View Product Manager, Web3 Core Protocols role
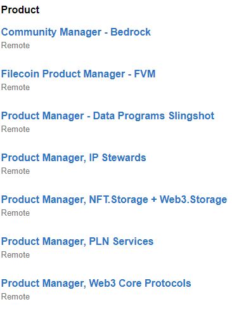This screenshot has height=309, width=232. (x=96, y=284)
